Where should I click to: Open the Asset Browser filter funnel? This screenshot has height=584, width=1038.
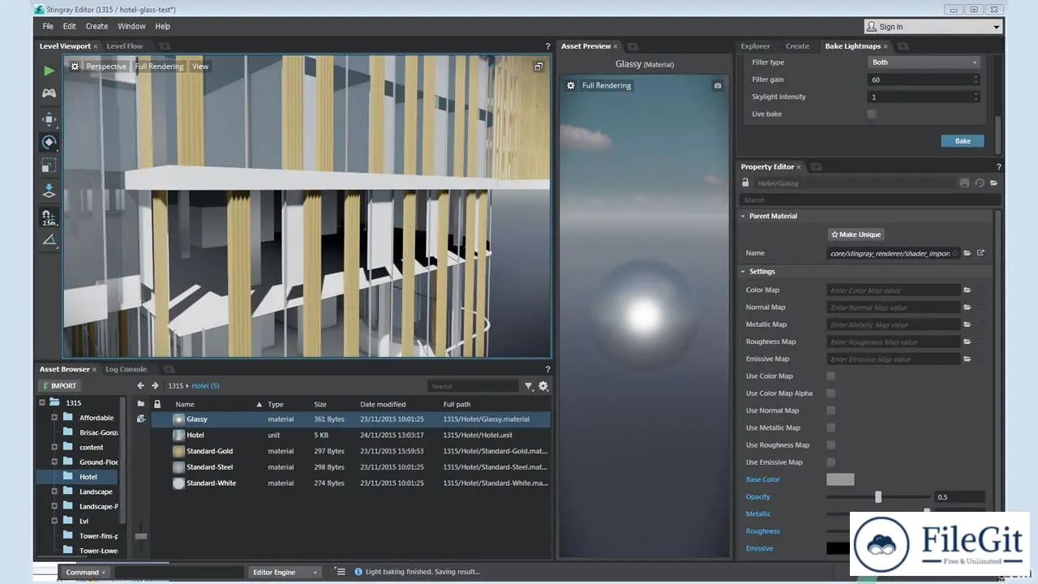[x=529, y=386]
